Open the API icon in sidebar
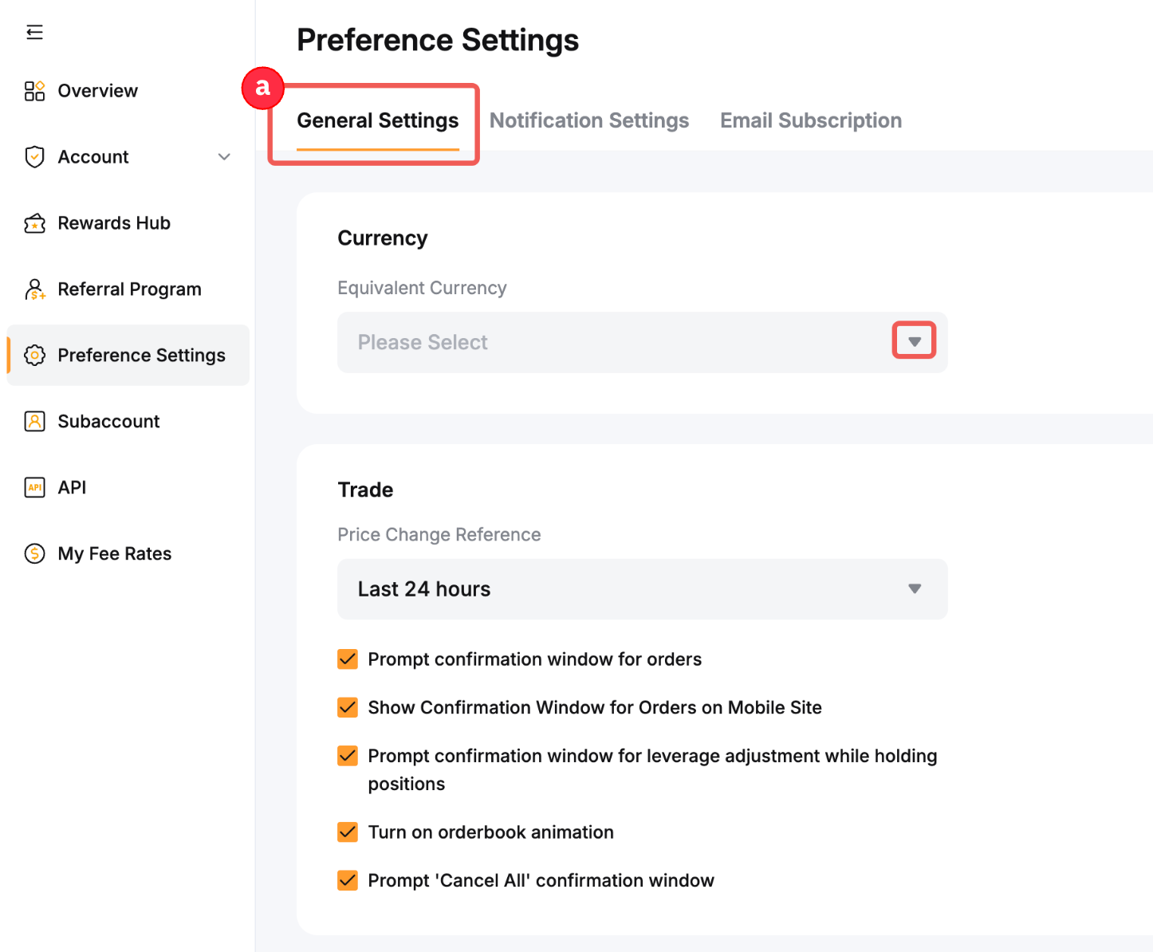 tap(34, 487)
